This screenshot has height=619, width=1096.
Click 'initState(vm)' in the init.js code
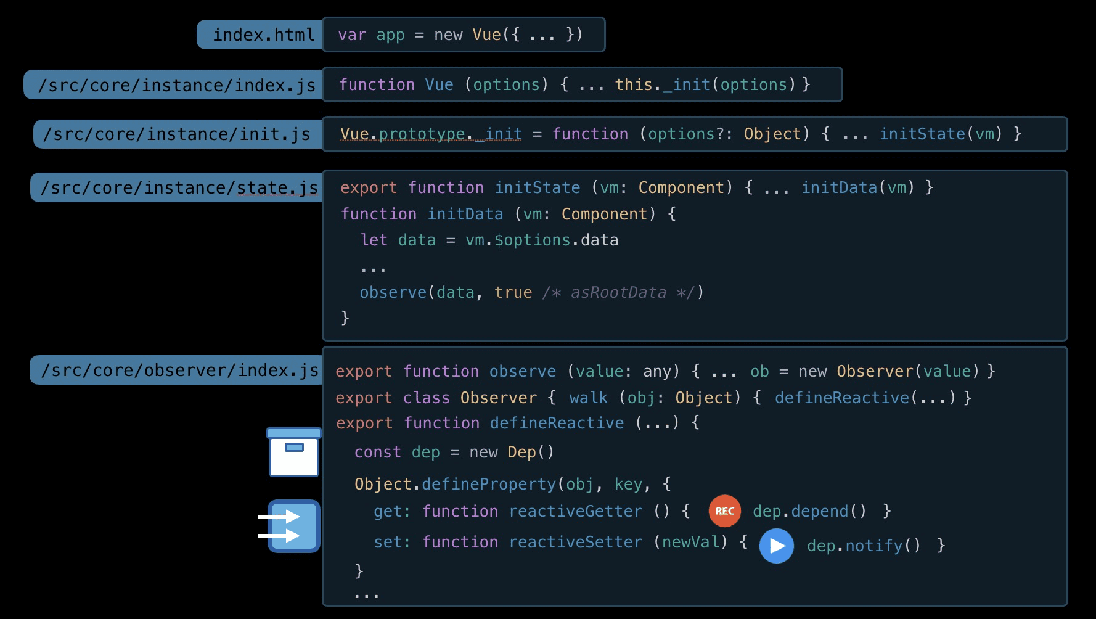coord(941,134)
